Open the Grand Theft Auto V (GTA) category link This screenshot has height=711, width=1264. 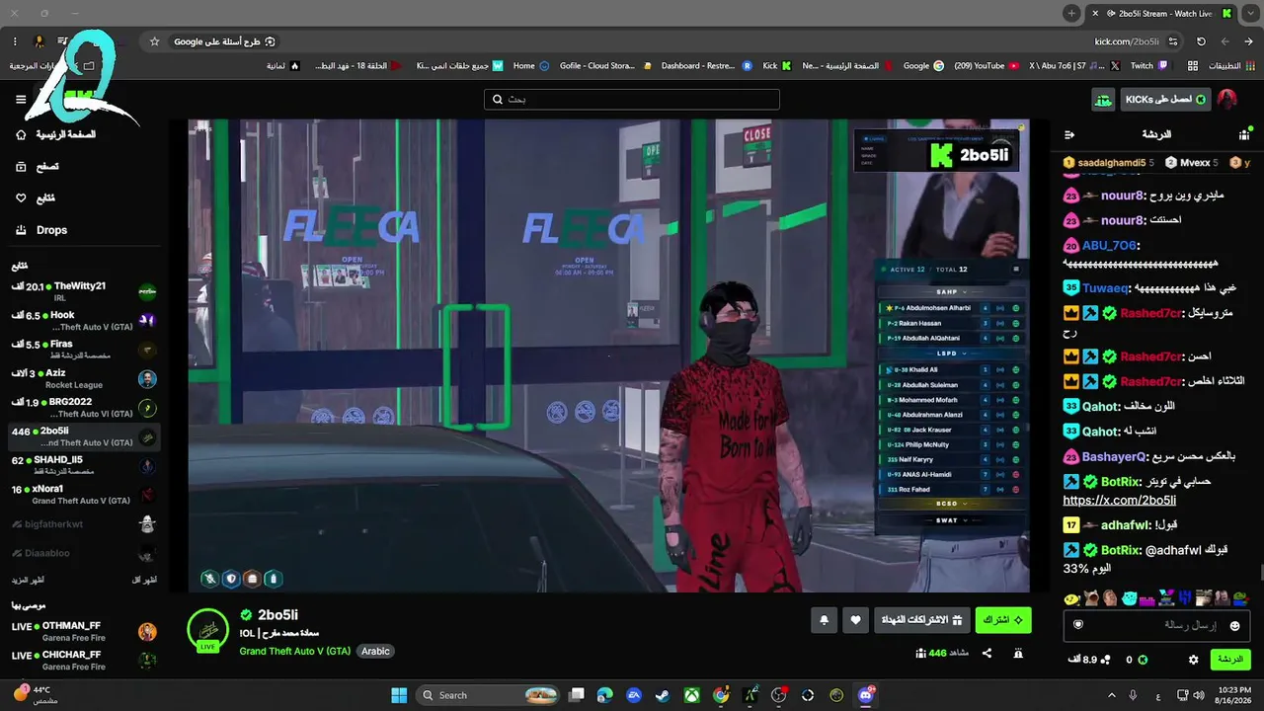point(295,651)
